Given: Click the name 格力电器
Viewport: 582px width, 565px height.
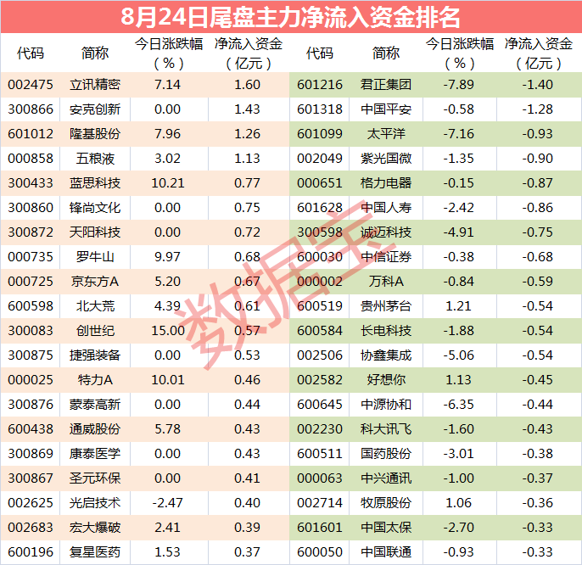Looking at the screenshot, I should [386, 183].
